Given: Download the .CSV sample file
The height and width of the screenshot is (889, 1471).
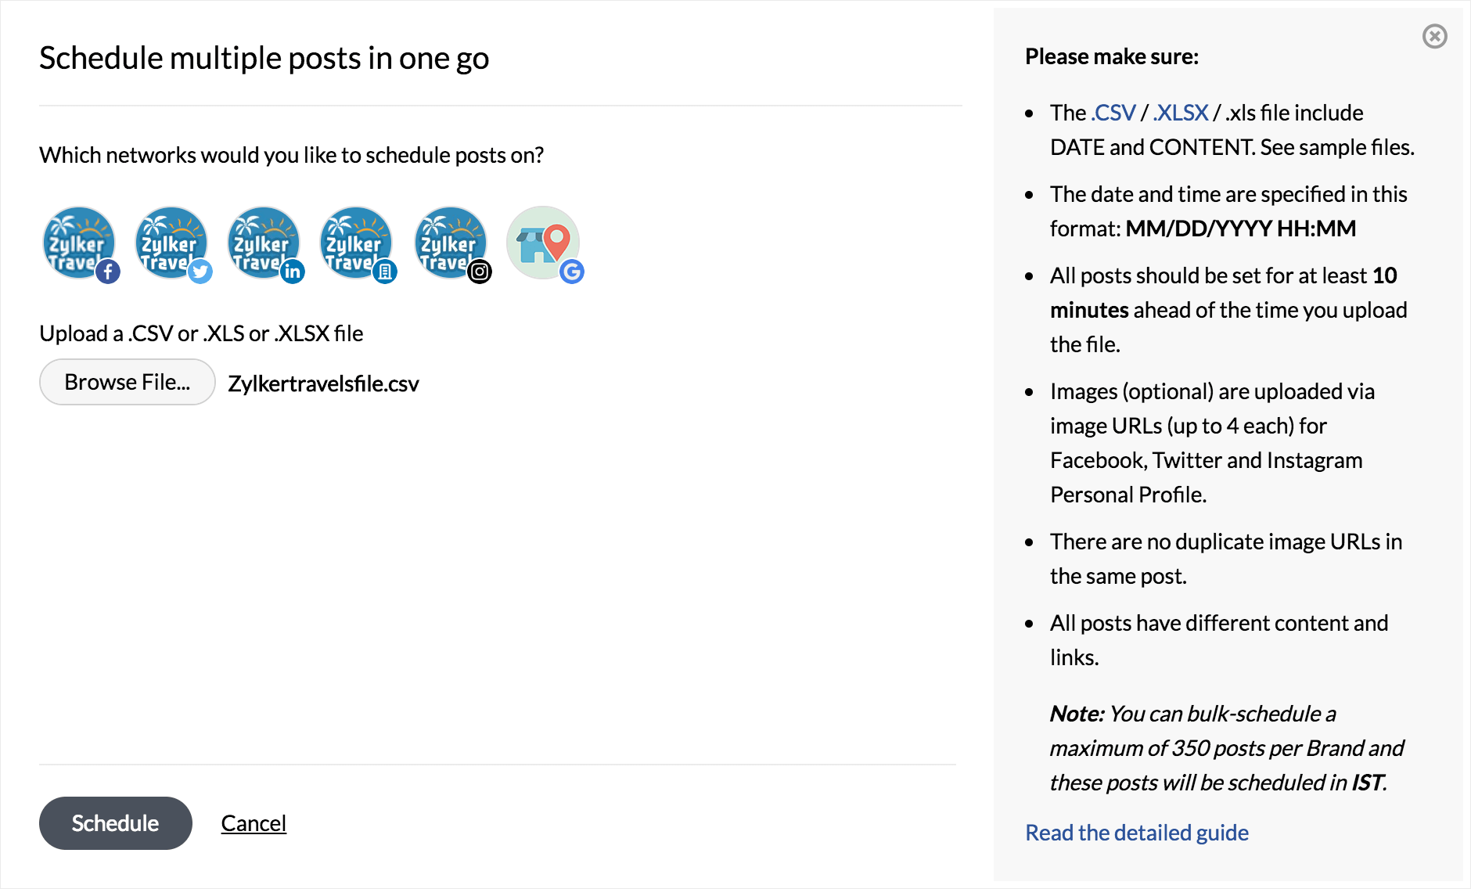Looking at the screenshot, I should [1113, 113].
